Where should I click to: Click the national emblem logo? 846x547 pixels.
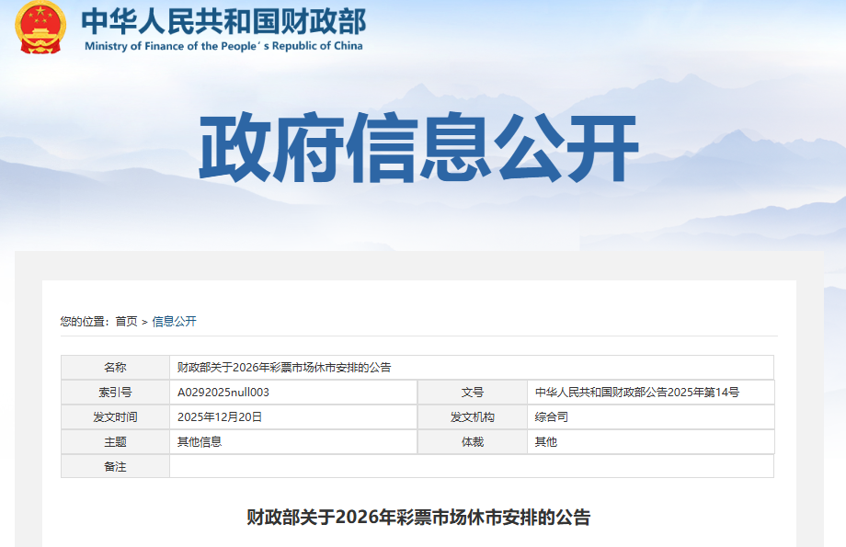40,28
